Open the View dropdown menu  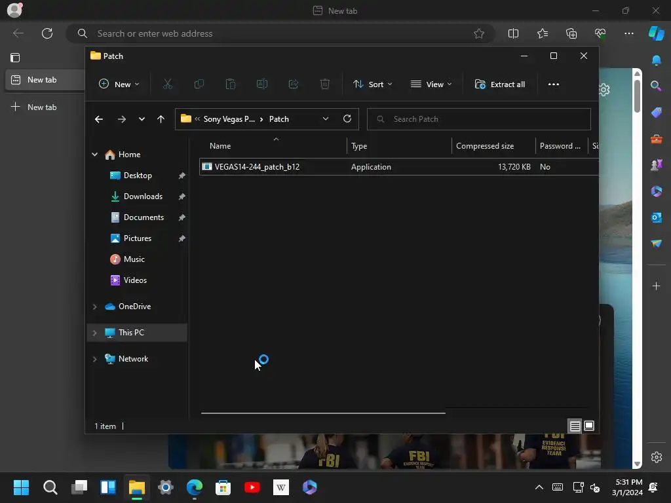coord(431,84)
